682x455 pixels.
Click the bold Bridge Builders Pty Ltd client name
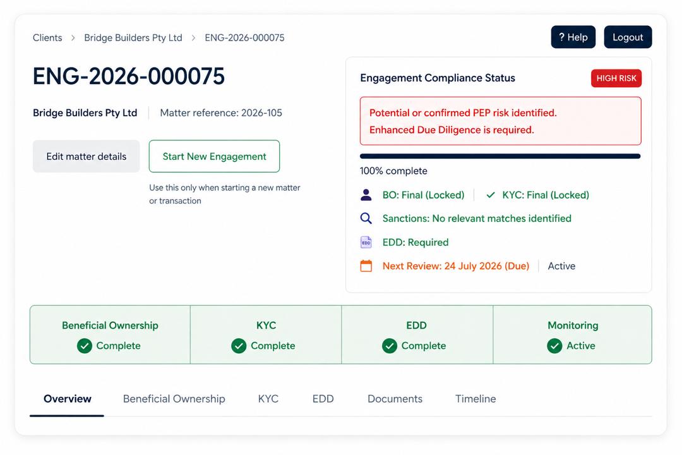point(85,112)
